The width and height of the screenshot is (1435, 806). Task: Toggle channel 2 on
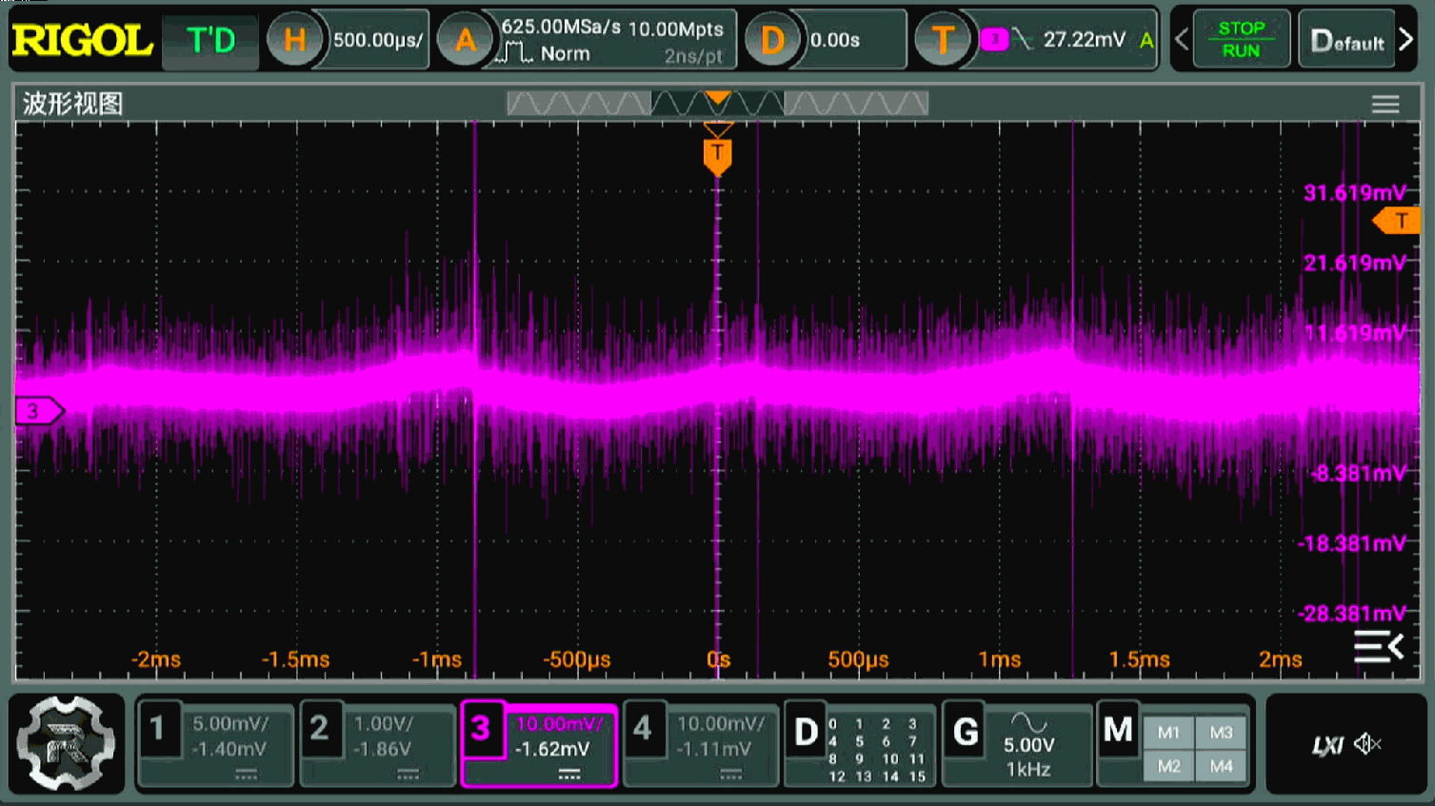[319, 729]
